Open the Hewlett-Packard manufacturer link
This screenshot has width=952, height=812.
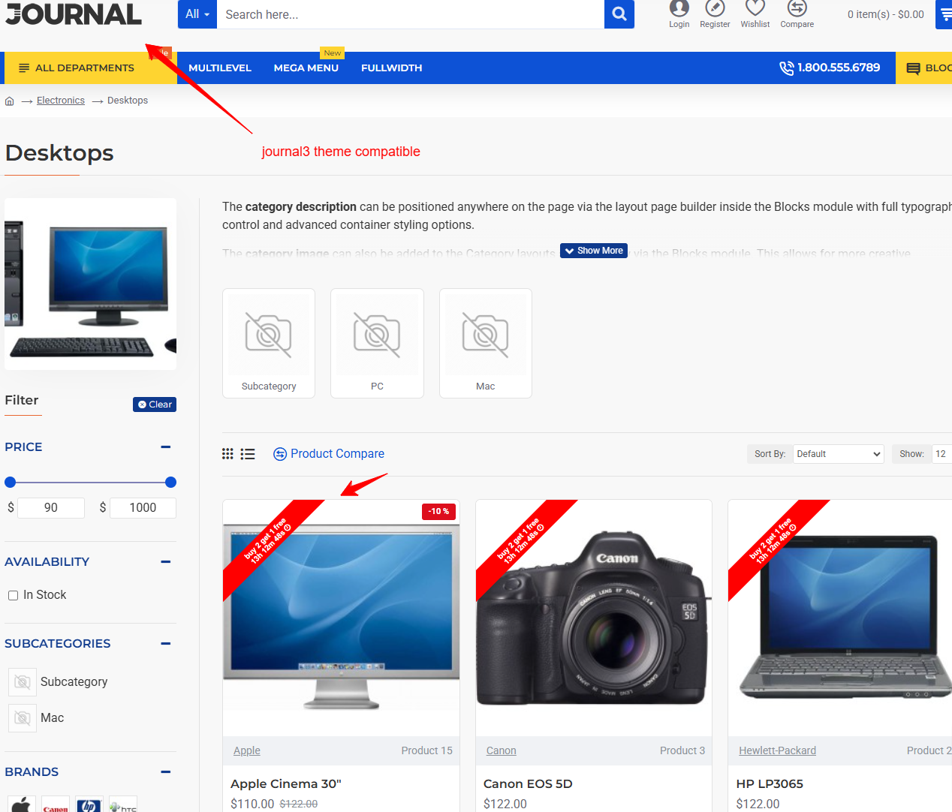coord(777,750)
